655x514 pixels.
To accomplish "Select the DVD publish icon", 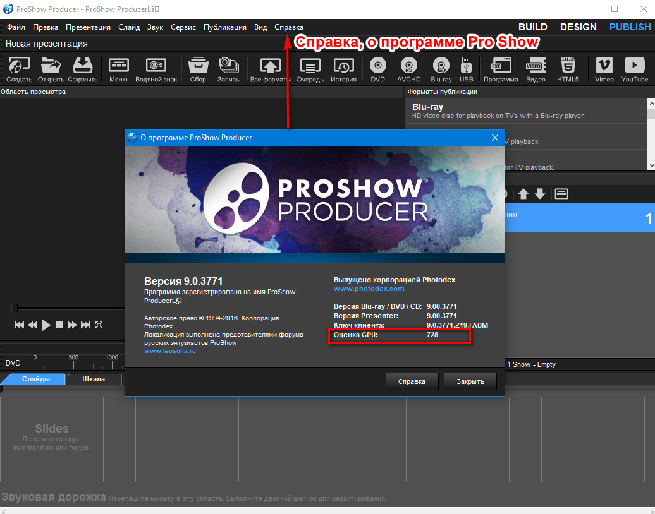I will coord(378,69).
